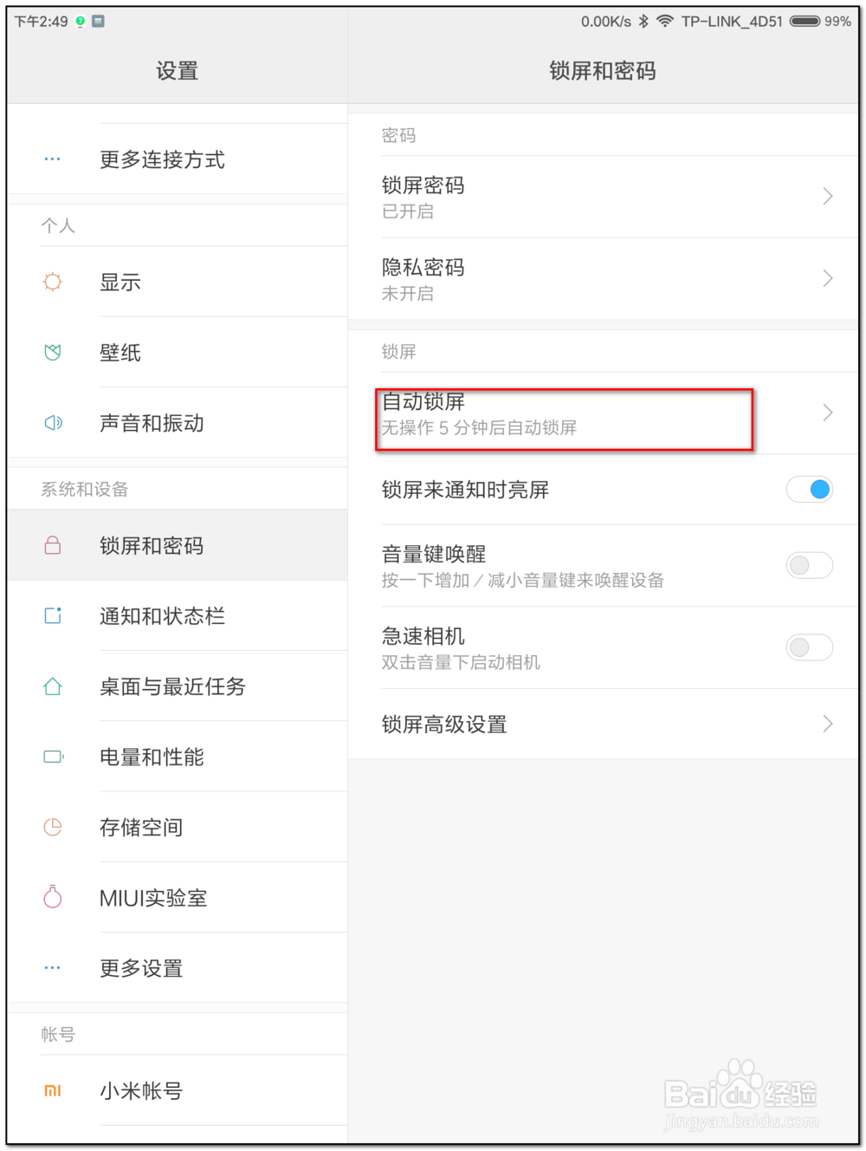Enable the 音量键唤醒 toggle switch

point(809,565)
